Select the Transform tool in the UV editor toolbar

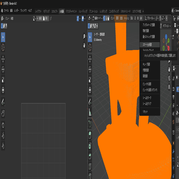tap(3, 90)
